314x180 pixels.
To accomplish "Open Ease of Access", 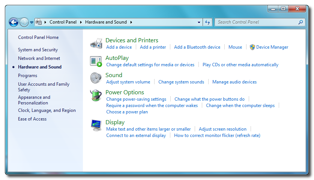I will 32,119.
